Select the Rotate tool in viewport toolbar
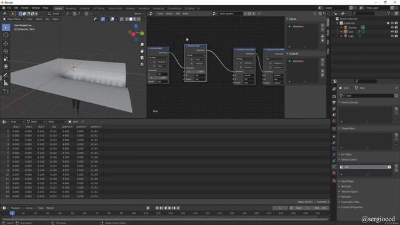Viewport: 400px width, 225px height. tap(6, 51)
